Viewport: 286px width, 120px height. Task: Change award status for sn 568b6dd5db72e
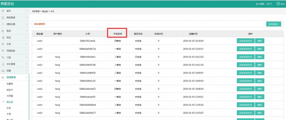[246, 49]
